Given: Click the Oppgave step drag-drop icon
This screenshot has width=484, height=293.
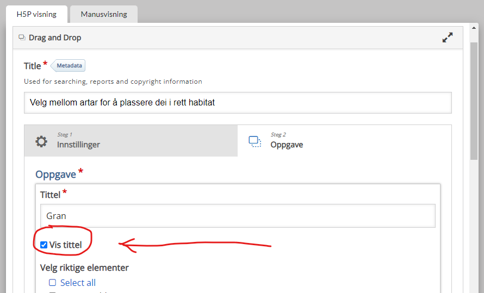Looking at the screenshot, I should 255,141.
